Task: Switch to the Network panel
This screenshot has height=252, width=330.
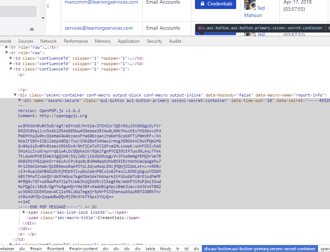Action: pos(48,41)
